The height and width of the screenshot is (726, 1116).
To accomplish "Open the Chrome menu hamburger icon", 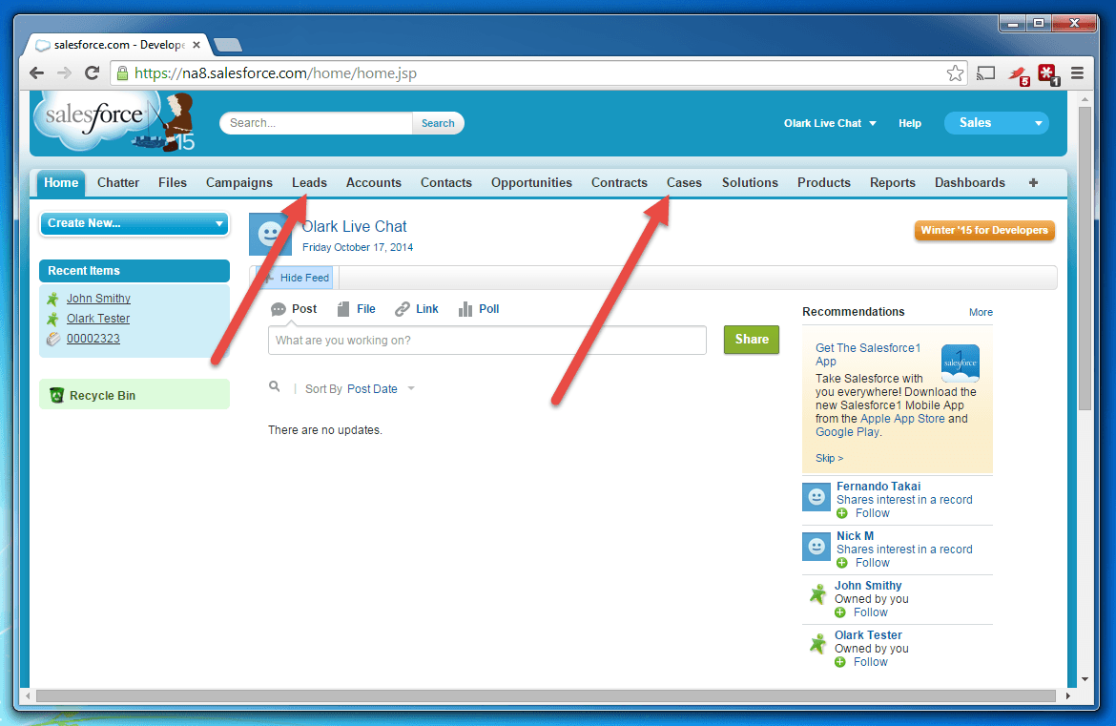I will click(x=1077, y=73).
